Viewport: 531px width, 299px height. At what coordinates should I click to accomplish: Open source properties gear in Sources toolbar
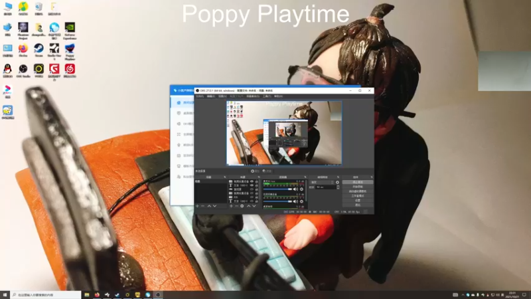pyautogui.click(x=242, y=206)
